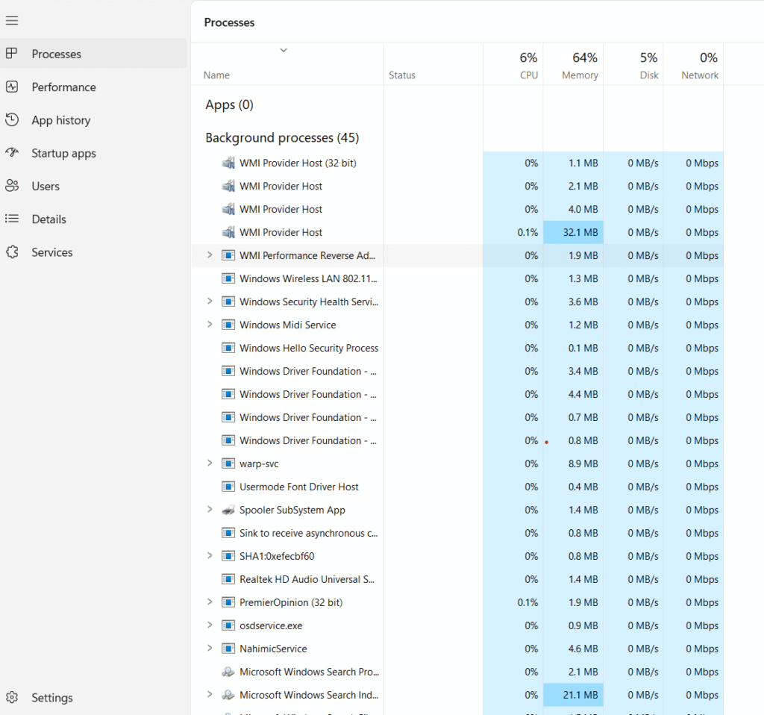This screenshot has width=764, height=715.
Task: Expand the SHA1:0xefecbf60 process
Action: click(210, 556)
